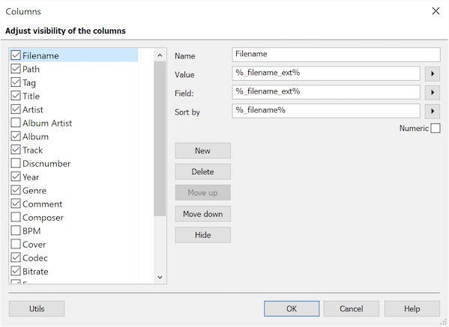Click the Move down button
Image resolution: width=449 pixels, height=327 pixels.
[x=202, y=214]
